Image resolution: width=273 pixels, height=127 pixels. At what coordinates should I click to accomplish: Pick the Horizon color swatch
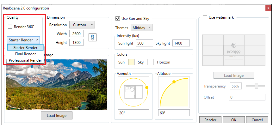tap(177, 62)
